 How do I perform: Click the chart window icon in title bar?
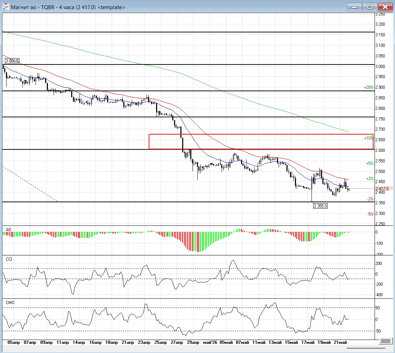point(6,7)
